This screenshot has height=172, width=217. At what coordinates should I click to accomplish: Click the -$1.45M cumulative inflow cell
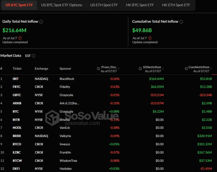[x=206, y=169]
